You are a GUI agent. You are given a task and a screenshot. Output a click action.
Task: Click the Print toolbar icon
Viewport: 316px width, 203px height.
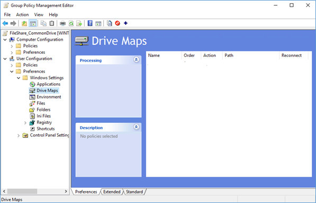tap(63, 24)
